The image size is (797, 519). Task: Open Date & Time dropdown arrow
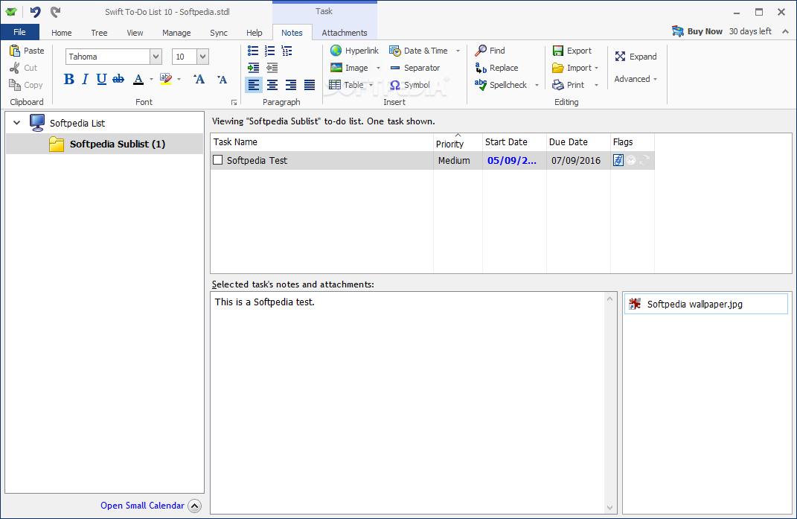(x=458, y=51)
